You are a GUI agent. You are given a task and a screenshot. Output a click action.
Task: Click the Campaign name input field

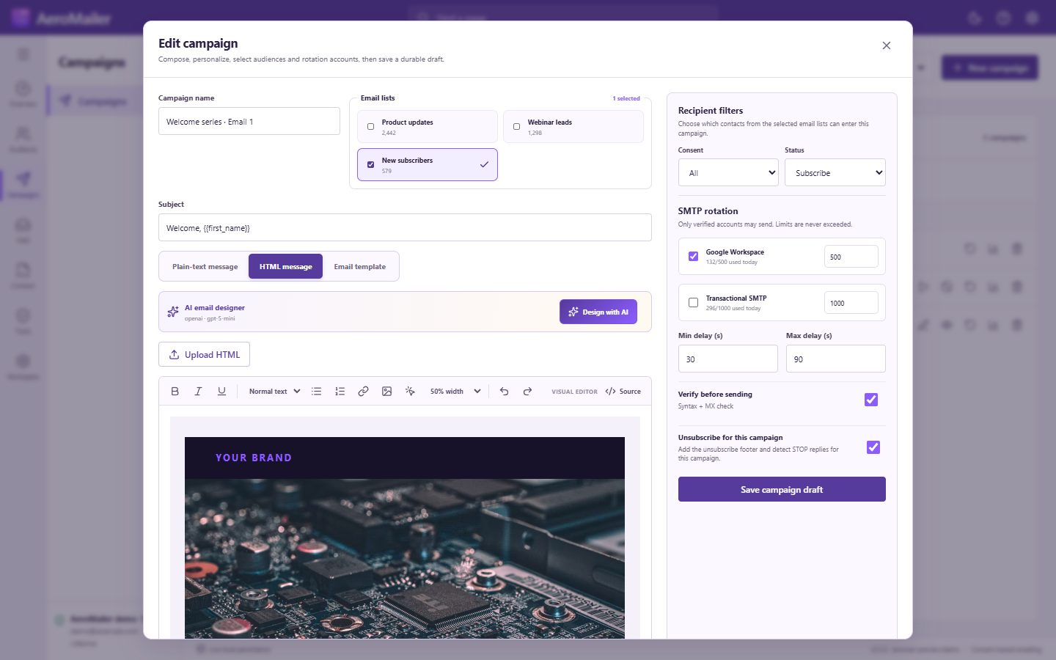coord(249,121)
